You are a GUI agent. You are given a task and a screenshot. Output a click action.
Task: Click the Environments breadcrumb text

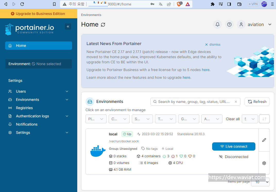coord(91,15)
